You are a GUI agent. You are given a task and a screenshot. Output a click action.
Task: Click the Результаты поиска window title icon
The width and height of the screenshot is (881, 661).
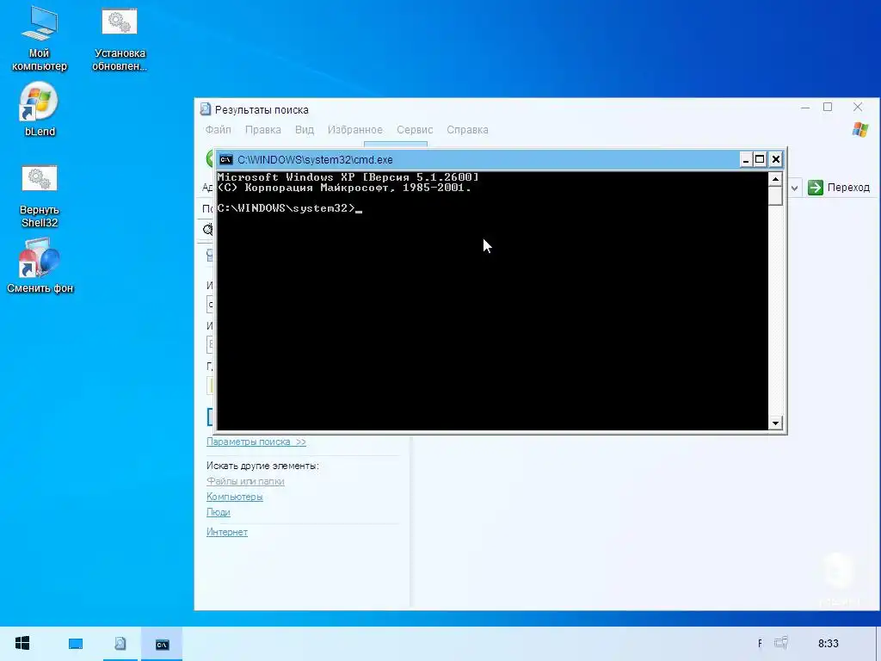pyautogui.click(x=206, y=109)
